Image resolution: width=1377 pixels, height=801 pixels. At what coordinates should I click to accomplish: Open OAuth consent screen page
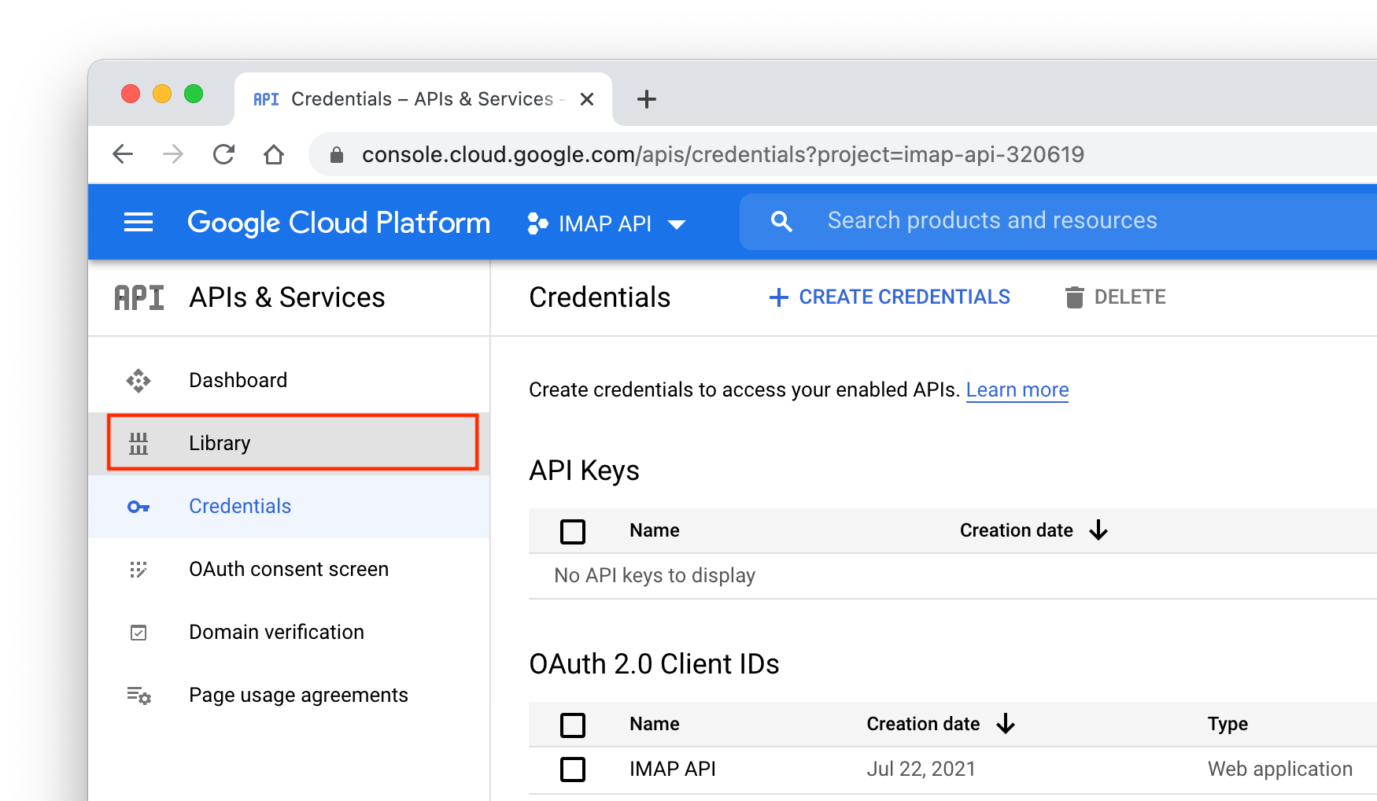click(290, 570)
